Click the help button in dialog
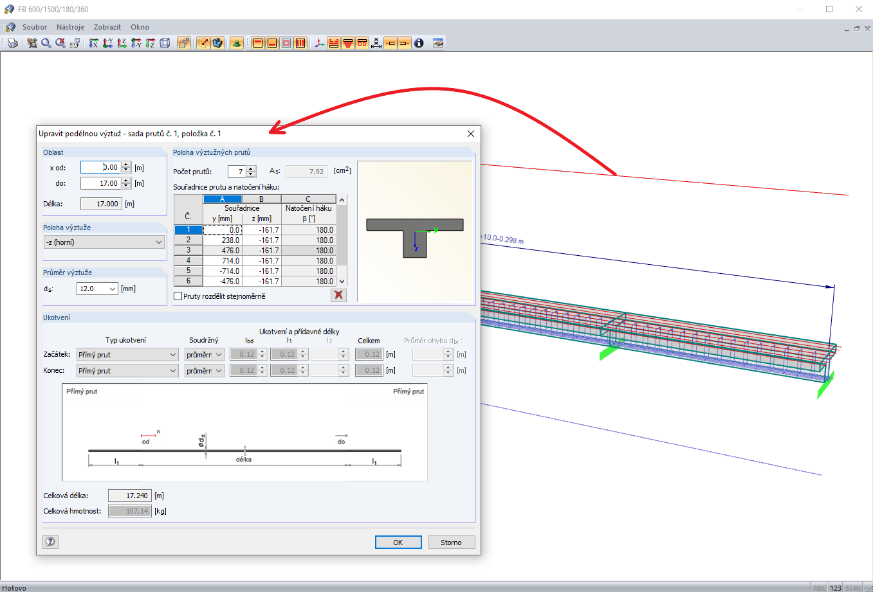The image size is (873, 592). click(50, 542)
